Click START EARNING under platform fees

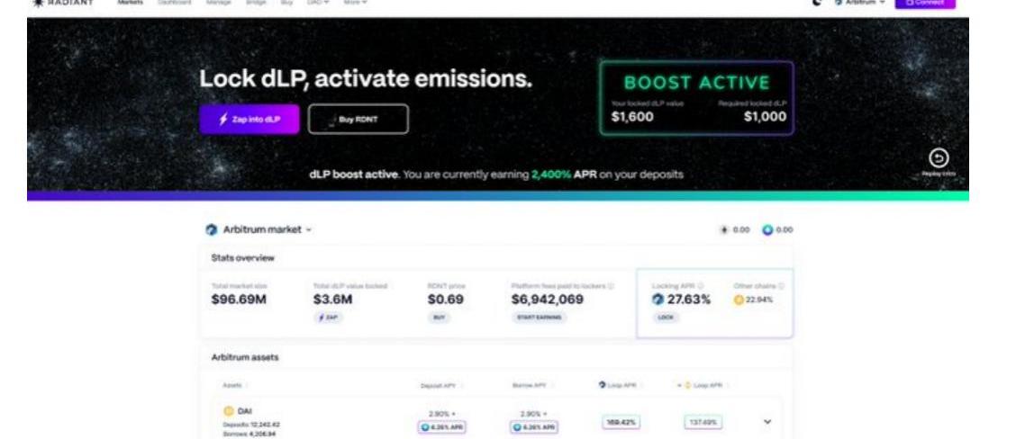click(540, 318)
